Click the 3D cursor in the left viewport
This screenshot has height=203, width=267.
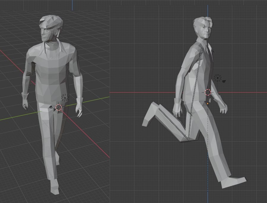[x=58, y=107]
